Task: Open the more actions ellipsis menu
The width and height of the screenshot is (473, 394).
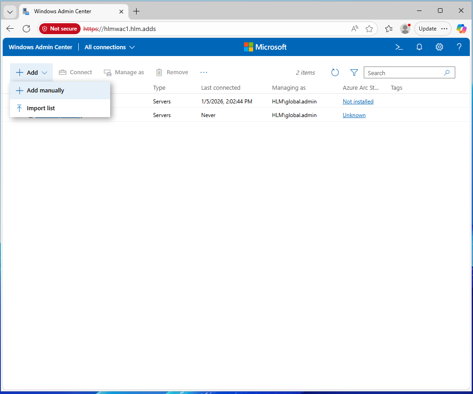Action: (x=203, y=72)
